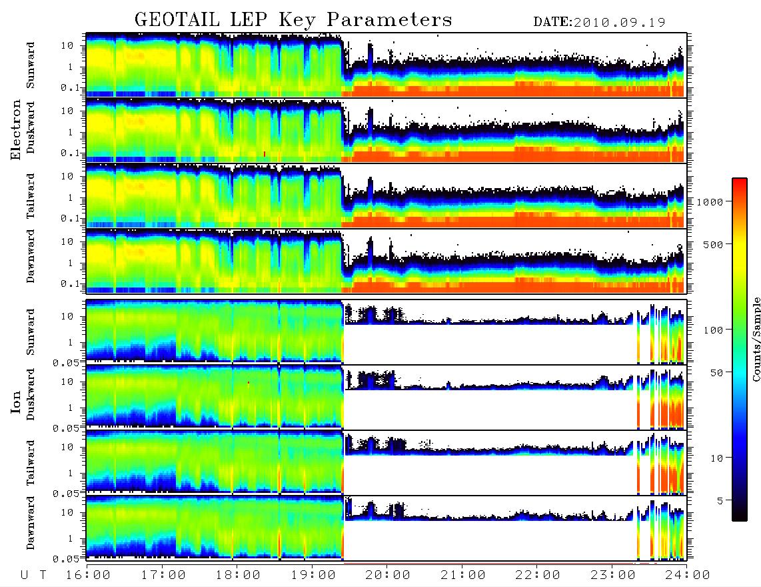761x587 pixels.
Task: Click the 17:00 time tick label
Action: coord(163,576)
